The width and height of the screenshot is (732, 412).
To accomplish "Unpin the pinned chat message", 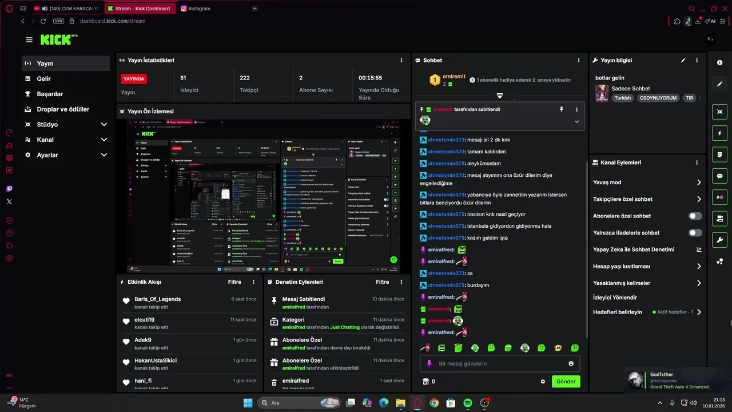I will 561,109.
